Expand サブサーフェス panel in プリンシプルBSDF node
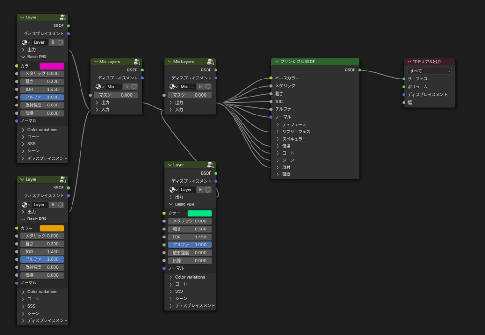 pyautogui.click(x=278, y=132)
